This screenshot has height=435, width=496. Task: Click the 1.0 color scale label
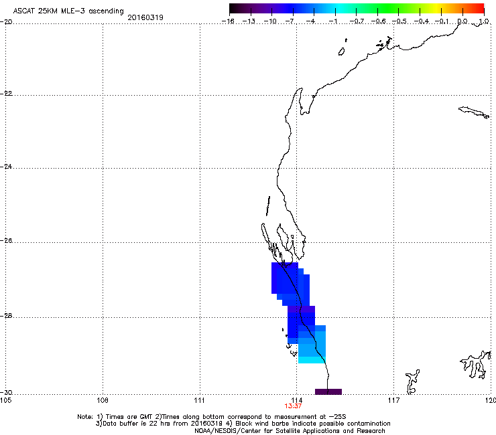tap(484, 21)
